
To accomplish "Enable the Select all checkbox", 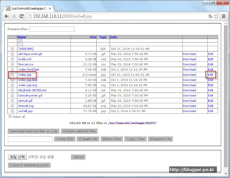I will [10, 116].
